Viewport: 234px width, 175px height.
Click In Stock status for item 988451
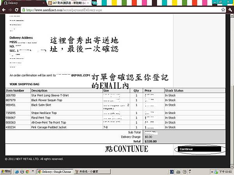coord(170,105)
